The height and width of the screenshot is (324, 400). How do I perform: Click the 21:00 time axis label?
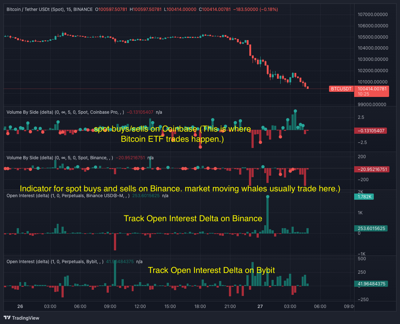(x=230, y=307)
